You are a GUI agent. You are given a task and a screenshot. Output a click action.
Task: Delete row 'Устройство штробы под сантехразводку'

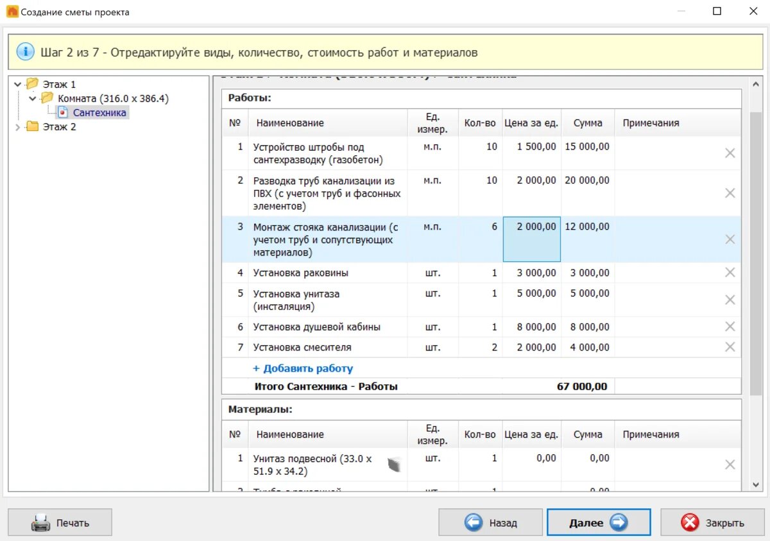click(x=730, y=153)
